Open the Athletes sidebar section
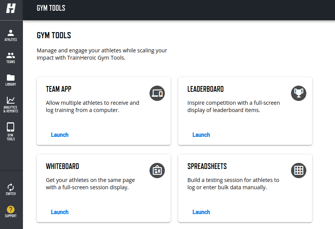This screenshot has width=335, height=229. point(11,36)
